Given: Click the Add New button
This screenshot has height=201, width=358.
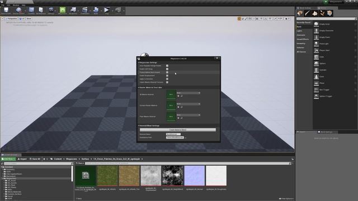Looking at the screenshot, I should coord(8,159).
